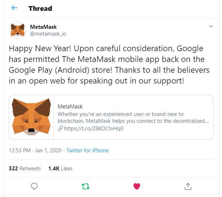Share the tweet via share icon
The height and width of the screenshot is (197, 222).
click(188, 186)
